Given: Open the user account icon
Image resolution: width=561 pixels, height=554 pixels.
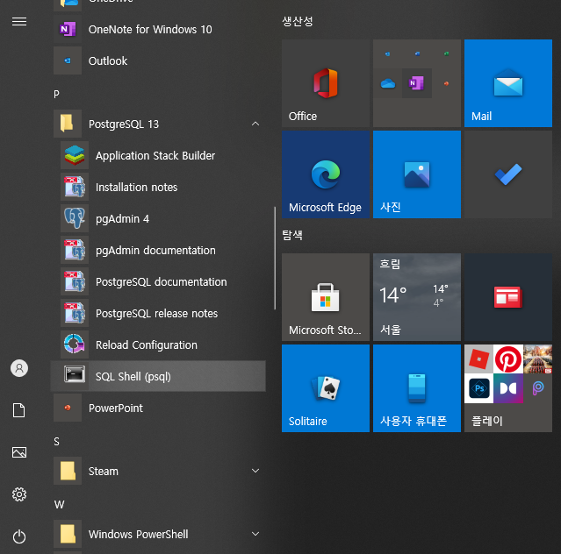Looking at the screenshot, I should (19, 368).
